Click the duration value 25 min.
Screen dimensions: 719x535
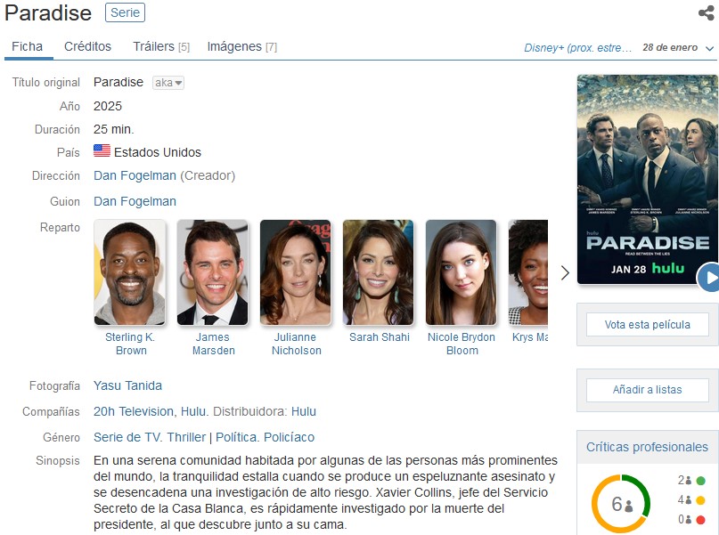click(114, 129)
